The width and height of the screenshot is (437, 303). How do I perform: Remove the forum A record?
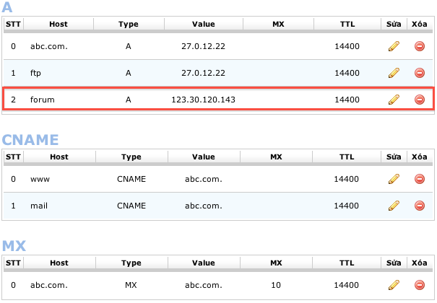click(x=419, y=99)
